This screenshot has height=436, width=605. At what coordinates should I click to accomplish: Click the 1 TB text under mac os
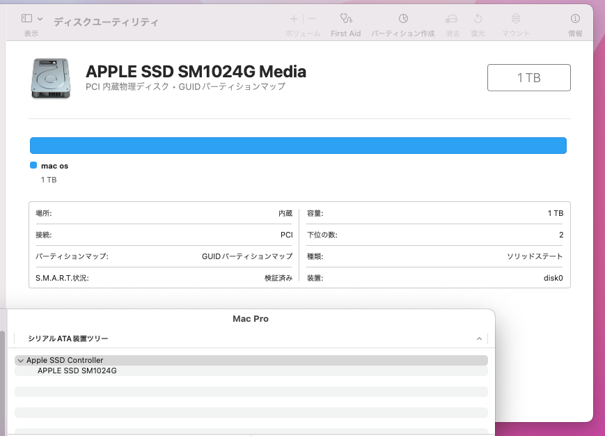tap(49, 180)
